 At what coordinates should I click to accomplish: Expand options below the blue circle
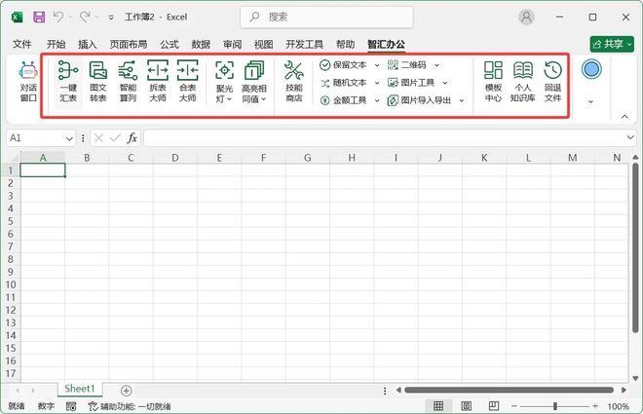click(590, 101)
